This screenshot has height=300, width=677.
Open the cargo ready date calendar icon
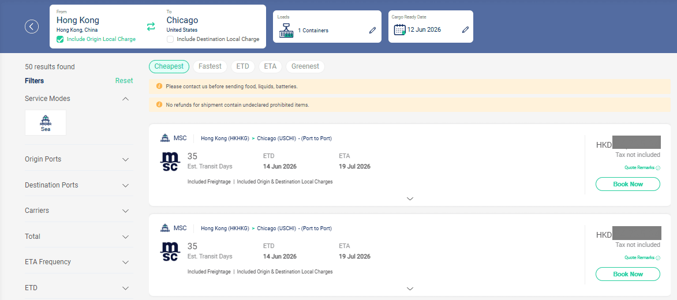pos(400,30)
